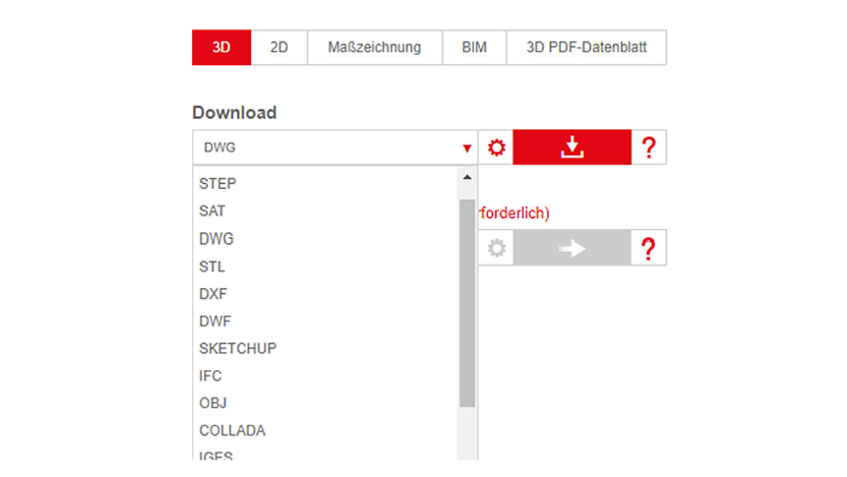The height and width of the screenshot is (477, 847).
Task: Open the grayed-out gear icon below
Action: [x=496, y=247]
